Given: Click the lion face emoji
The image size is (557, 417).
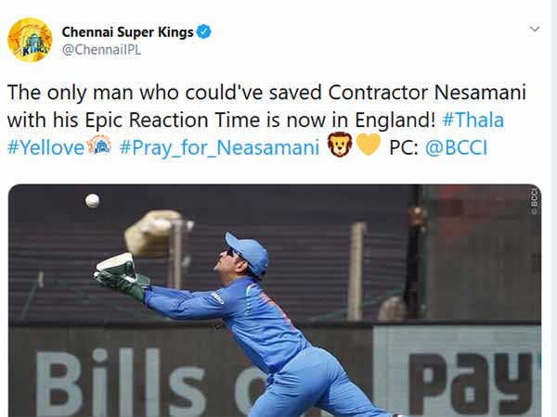Looking at the screenshot, I should point(340,145).
